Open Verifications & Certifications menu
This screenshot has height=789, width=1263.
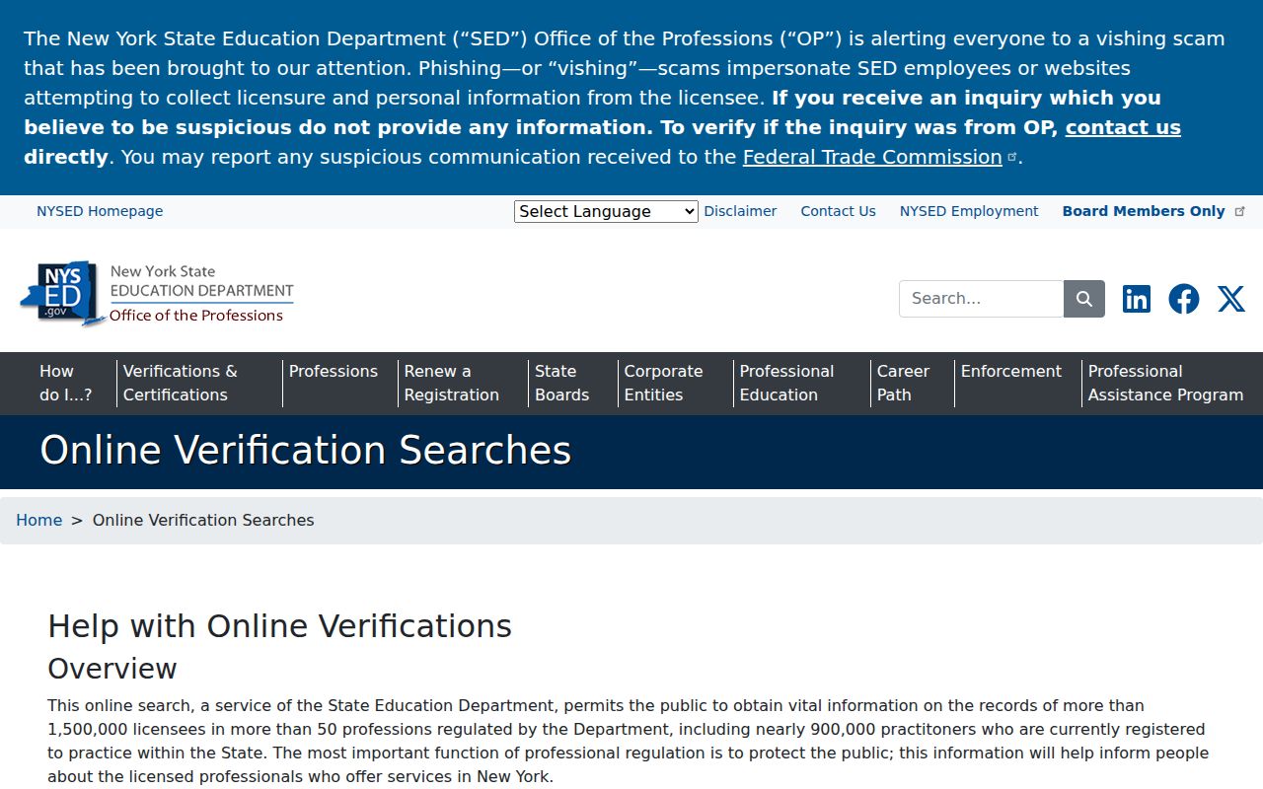[181, 383]
